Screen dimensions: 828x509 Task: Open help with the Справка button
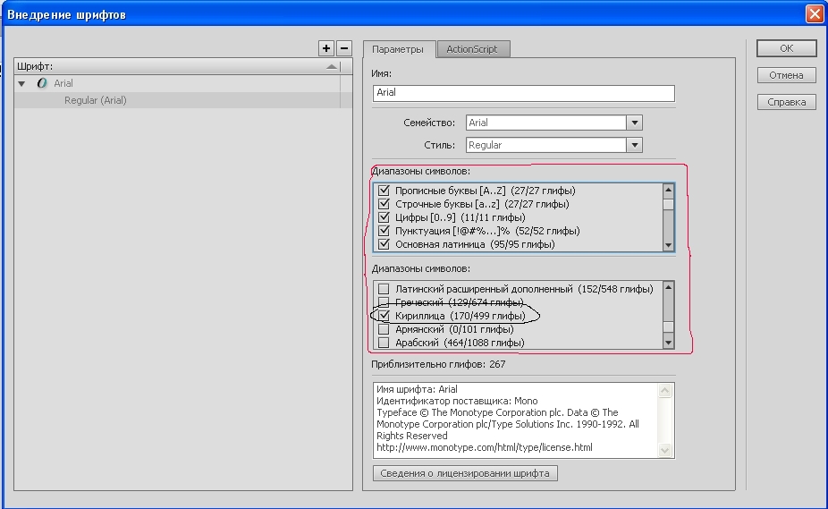[787, 102]
